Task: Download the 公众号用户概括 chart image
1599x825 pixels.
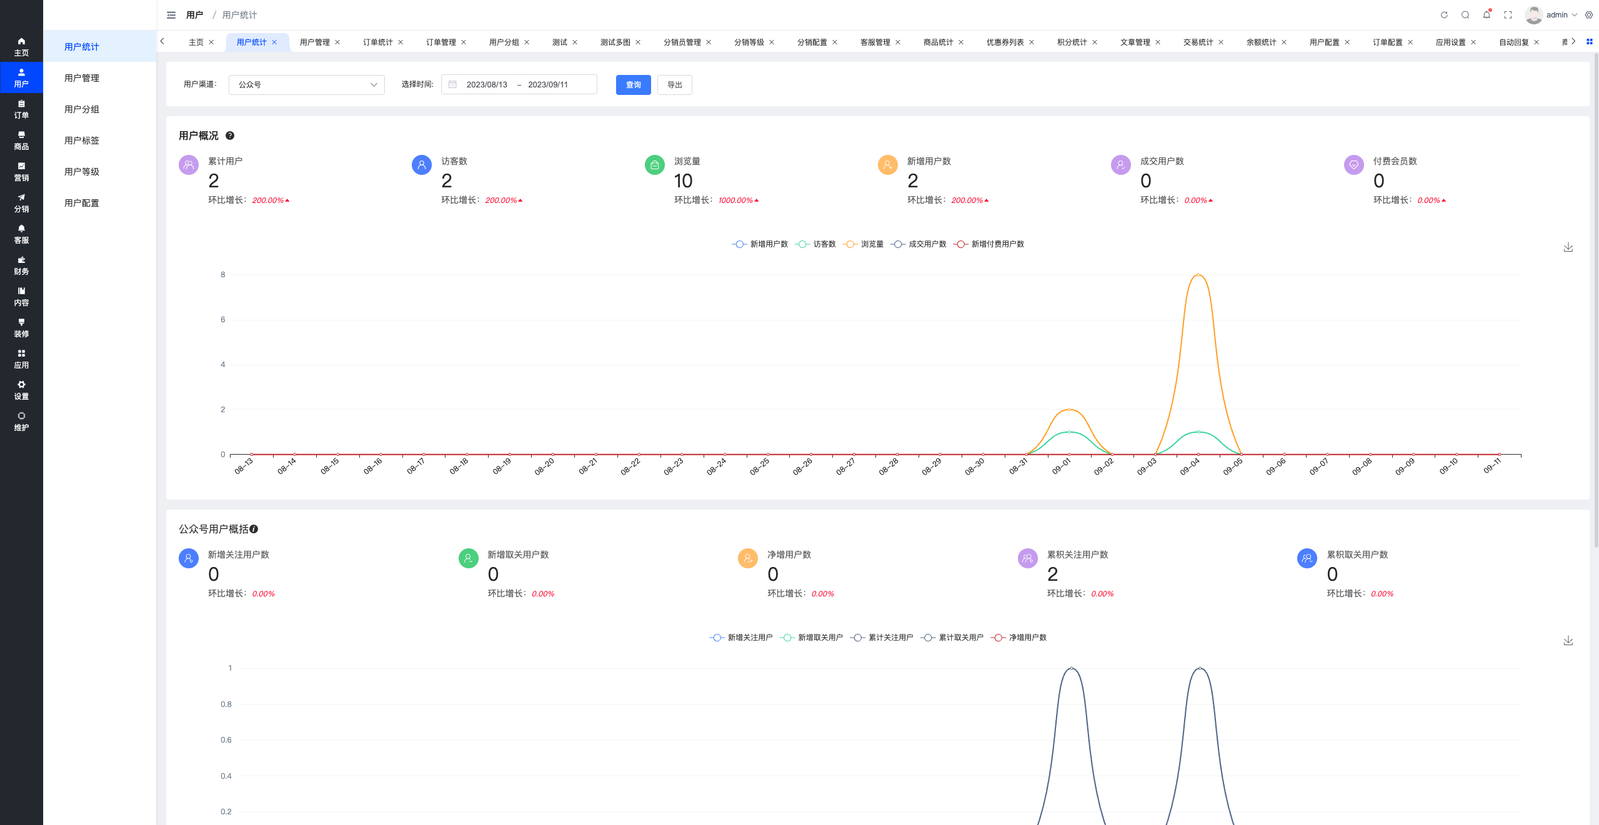Action: 1568,641
